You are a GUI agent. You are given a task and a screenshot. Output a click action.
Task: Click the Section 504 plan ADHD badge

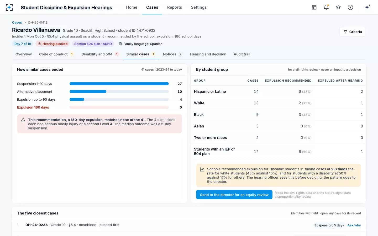point(93,44)
